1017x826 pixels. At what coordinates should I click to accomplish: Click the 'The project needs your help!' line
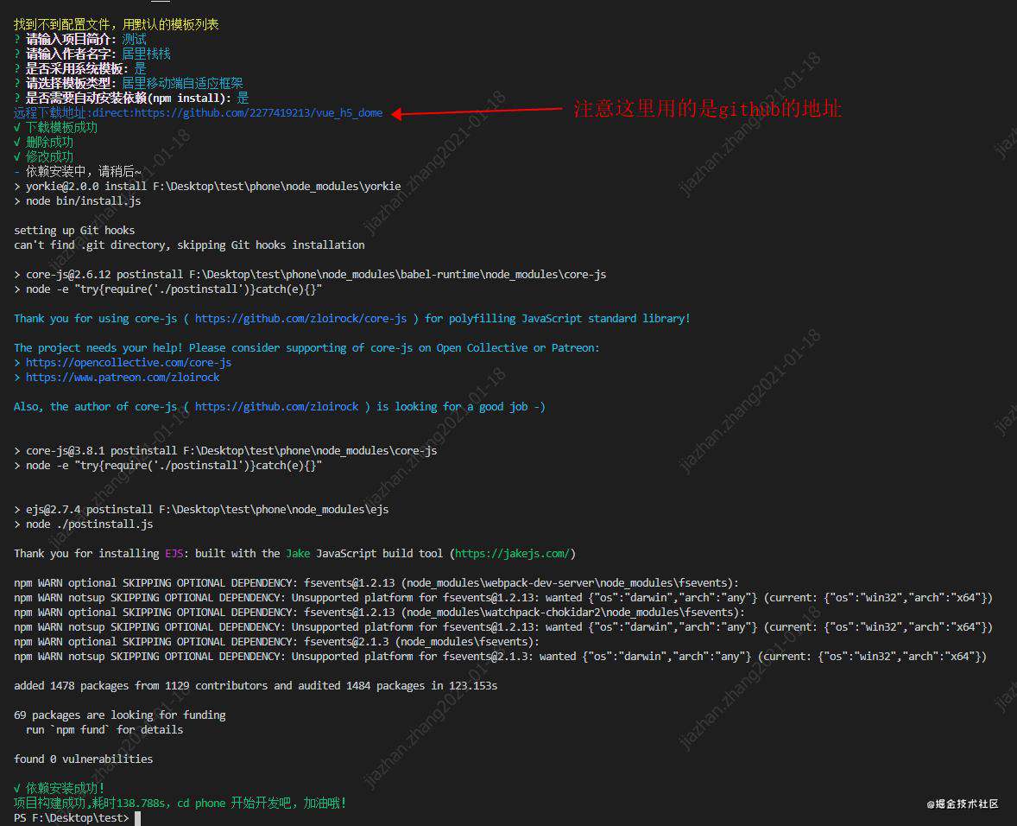pyautogui.click(x=306, y=348)
